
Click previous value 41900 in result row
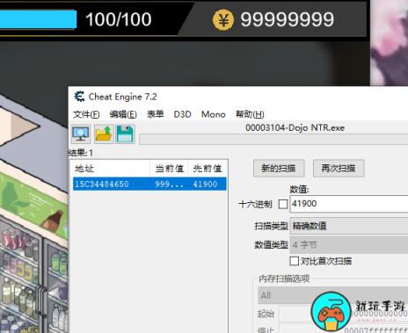click(x=205, y=185)
